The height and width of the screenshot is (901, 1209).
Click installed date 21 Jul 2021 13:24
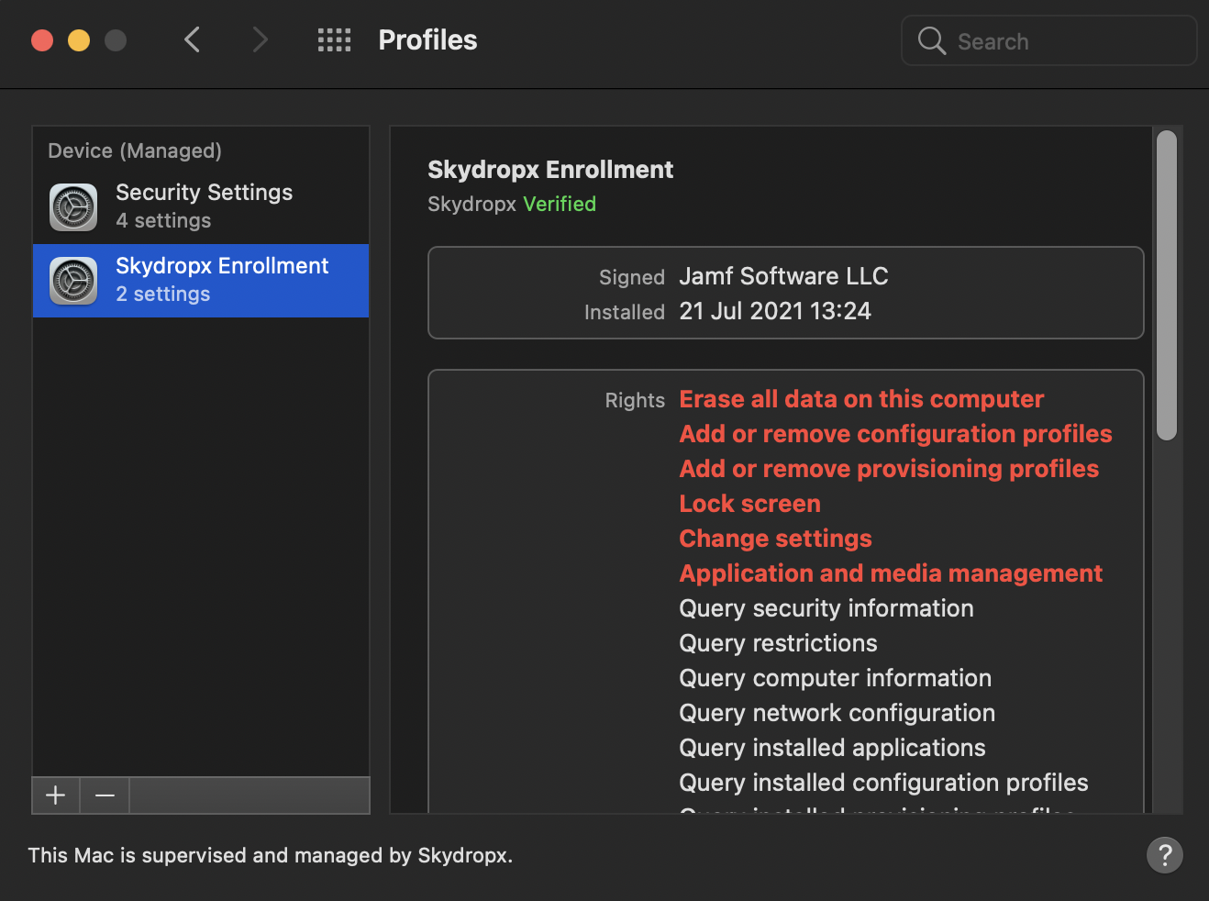[775, 311]
